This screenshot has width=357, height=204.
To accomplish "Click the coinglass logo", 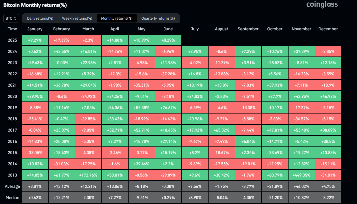I will pyautogui.click(x=322, y=4).
